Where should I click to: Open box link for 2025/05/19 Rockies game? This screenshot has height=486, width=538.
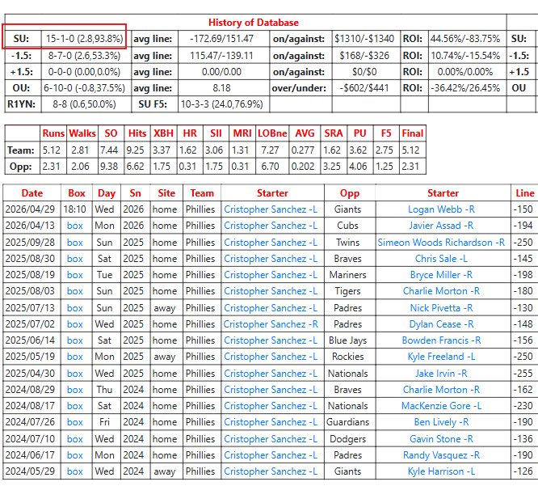[x=75, y=357]
